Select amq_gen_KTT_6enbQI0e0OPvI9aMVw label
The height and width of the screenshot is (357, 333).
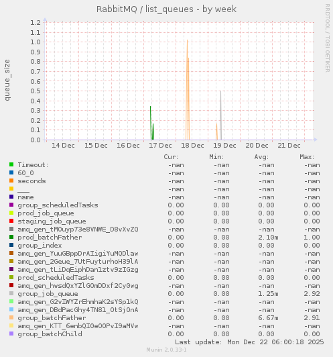click(78, 326)
